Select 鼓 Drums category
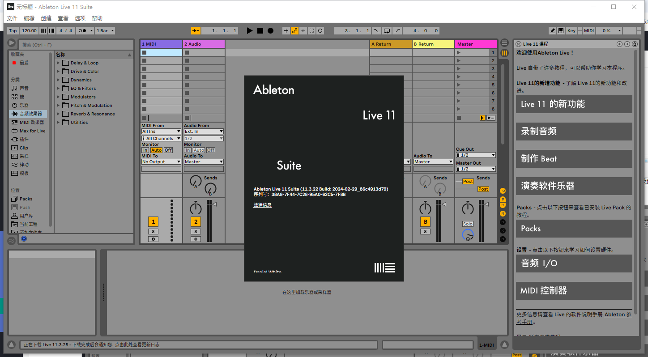648x357 pixels. tap(22, 97)
